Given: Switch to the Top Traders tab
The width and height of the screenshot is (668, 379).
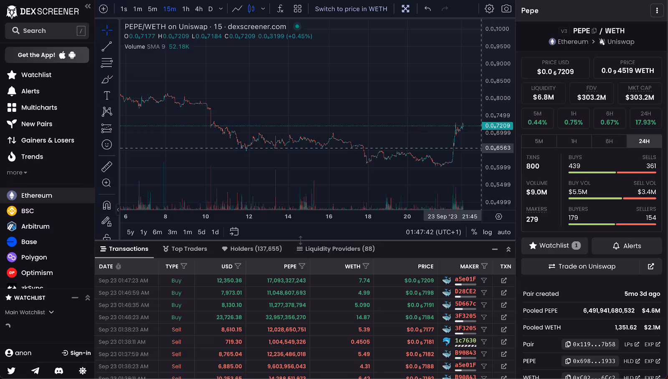Looking at the screenshot, I should [185, 248].
